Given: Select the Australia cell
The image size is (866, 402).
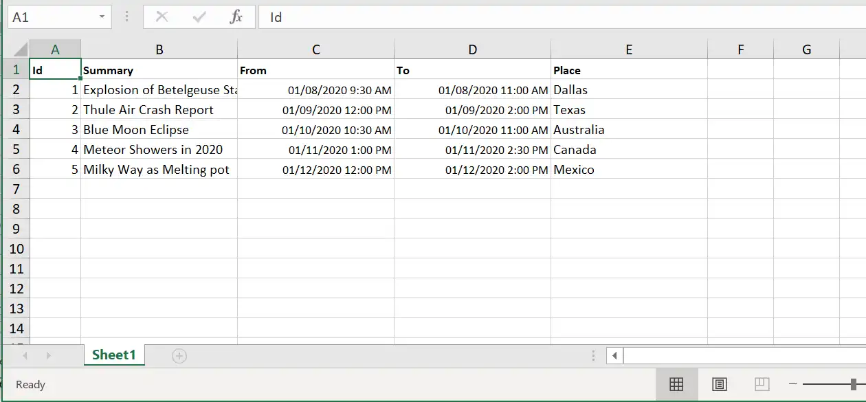Looking at the screenshot, I should click(x=630, y=129).
